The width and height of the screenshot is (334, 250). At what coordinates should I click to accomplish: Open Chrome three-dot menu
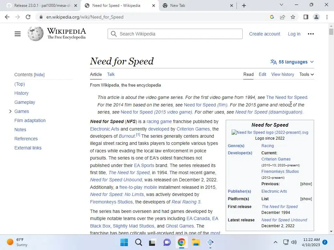[327, 17]
